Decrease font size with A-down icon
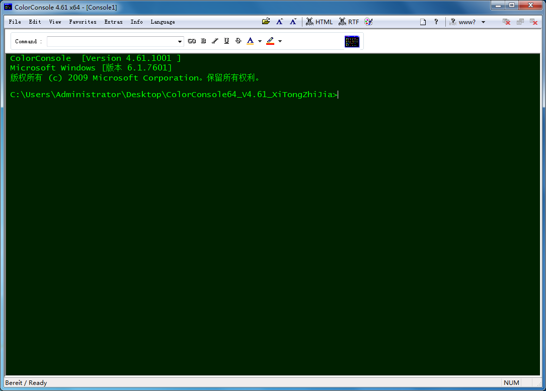Image resolution: width=546 pixels, height=391 pixels. (293, 22)
